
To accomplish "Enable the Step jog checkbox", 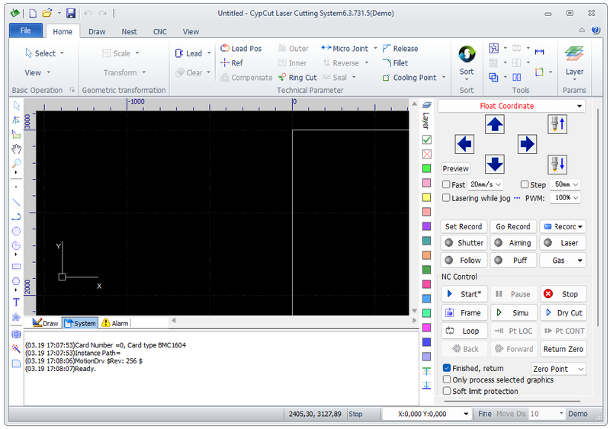I will click(x=525, y=184).
